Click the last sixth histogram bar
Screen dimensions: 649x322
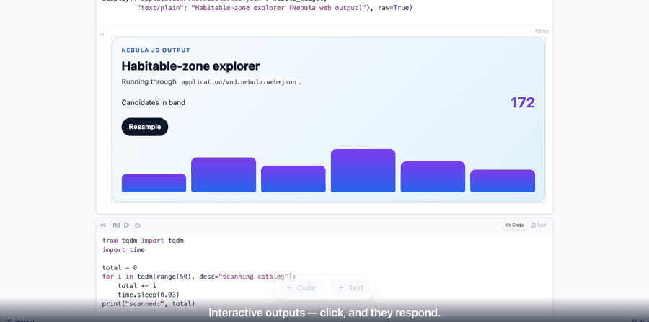(503, 181)
